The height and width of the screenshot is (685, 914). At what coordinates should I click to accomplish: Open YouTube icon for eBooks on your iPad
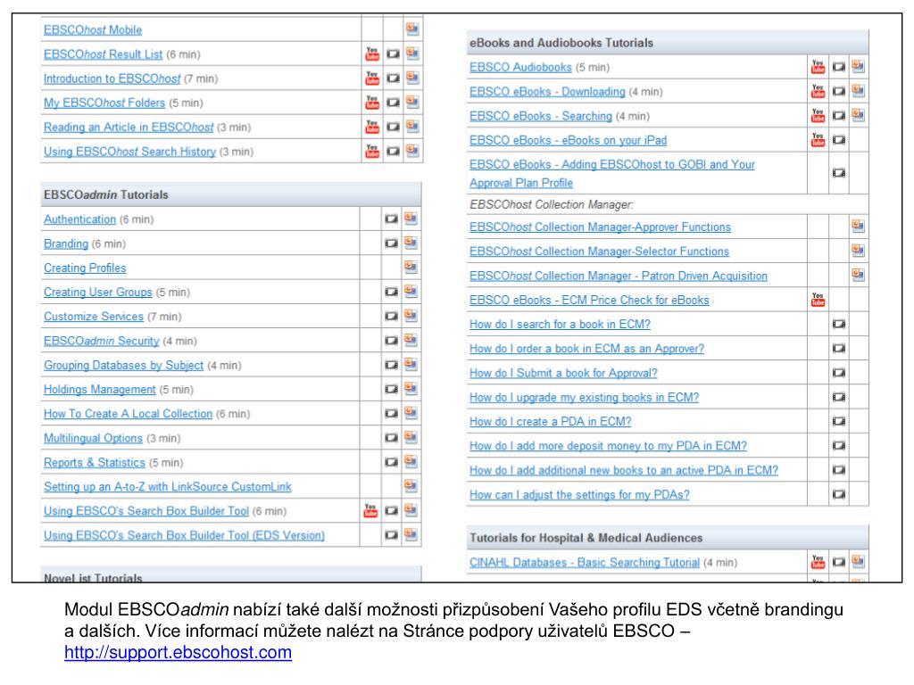(x=818, y=140)
